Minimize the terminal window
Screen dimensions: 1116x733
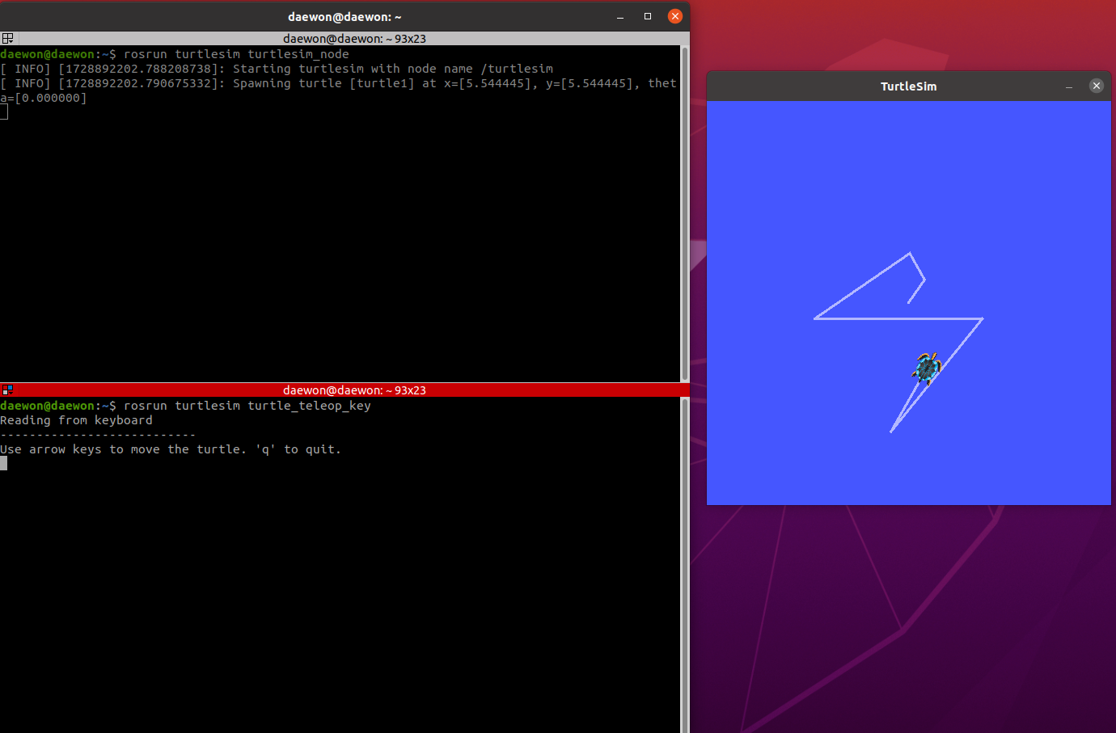(x=620, y=16)
